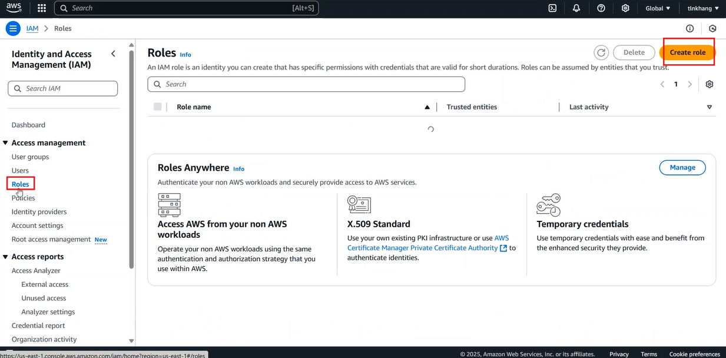
Task: Open Cookie preferences in footer
Action: tap(695, 354)
